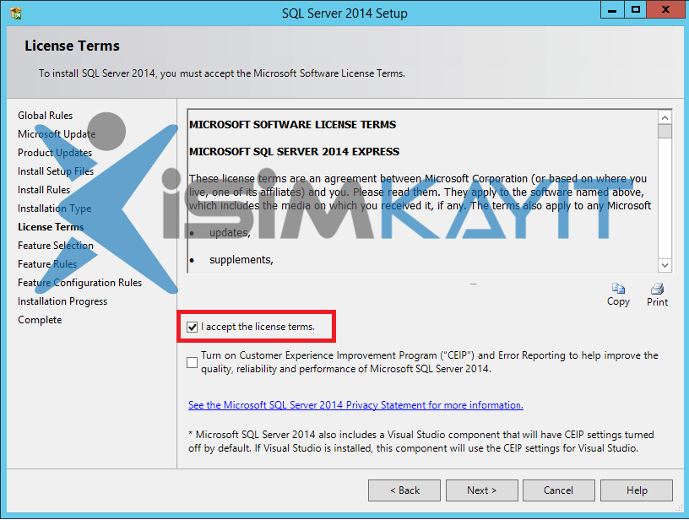This screenshot has height=520, width=689.
Task: Click the setup app icon in the title bar
Action: (x=16, y=14)
